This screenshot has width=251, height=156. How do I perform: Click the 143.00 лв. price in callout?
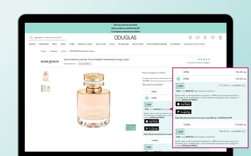click(241, 79)
